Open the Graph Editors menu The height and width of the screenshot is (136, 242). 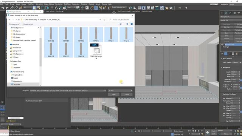49,4
